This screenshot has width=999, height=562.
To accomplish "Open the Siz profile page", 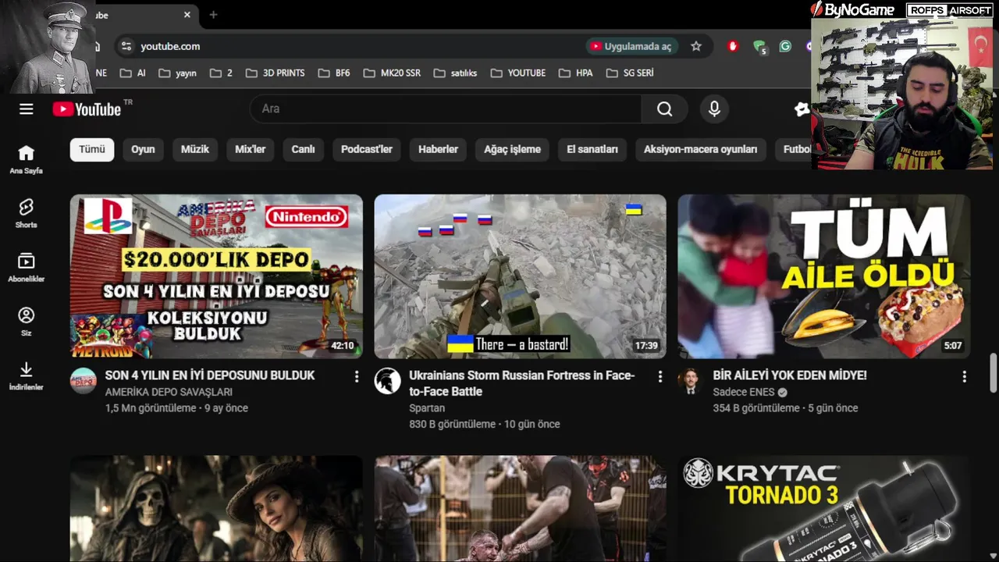I will (27, 322).
